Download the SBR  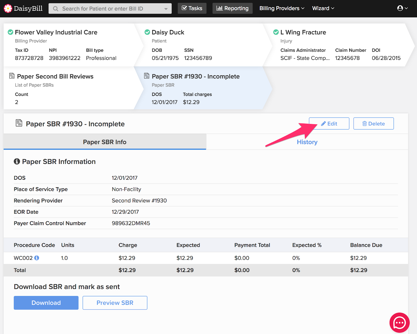coord(46,303)
